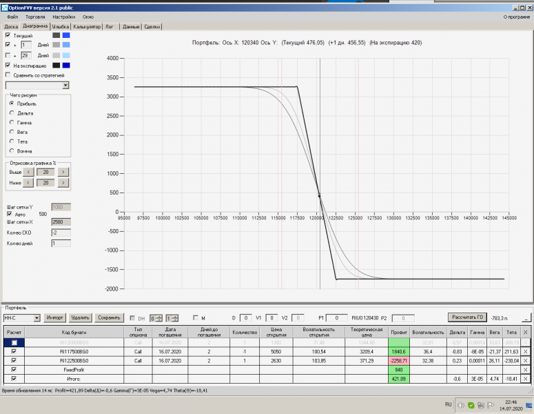Viewport: 534px width, 414px height.
Task: Open the strategy comparison dropdown
Action: (x=65, y=85)
